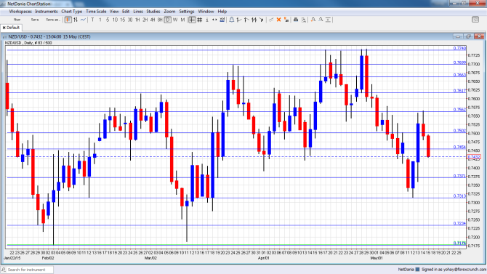
Task: Click the two-dots spacing icon
Action: [214, 20]
